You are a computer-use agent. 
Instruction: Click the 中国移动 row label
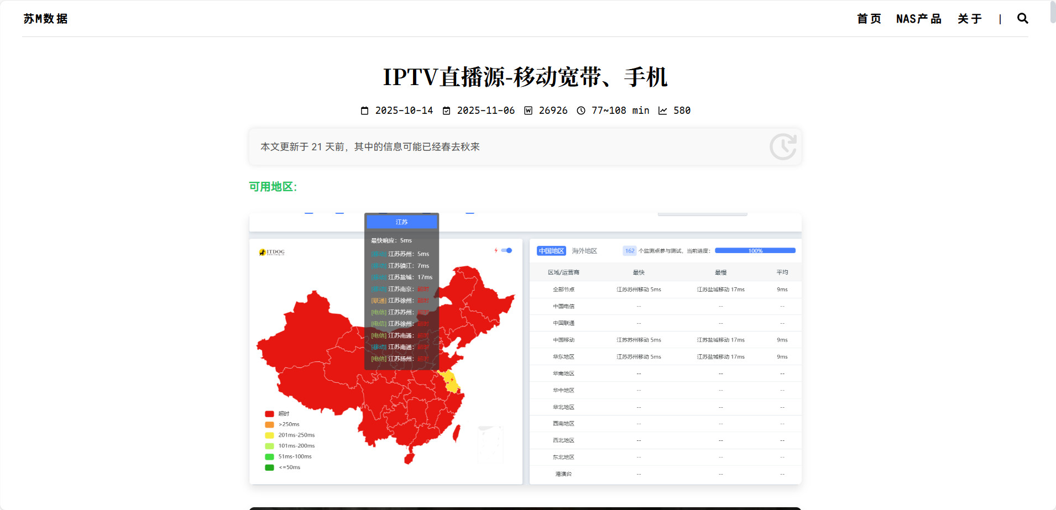click(x=563, y=340)
